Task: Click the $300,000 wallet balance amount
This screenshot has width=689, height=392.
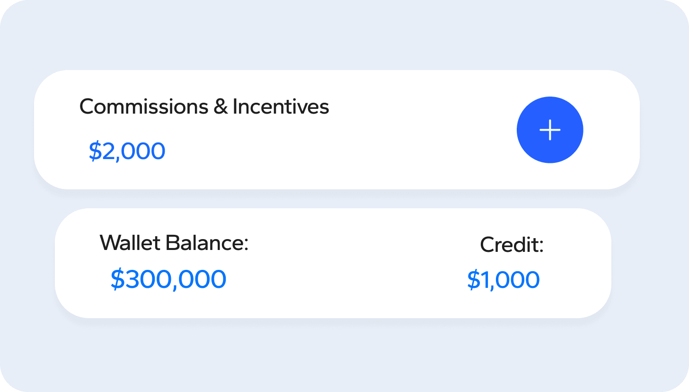Action: [168, 279]
